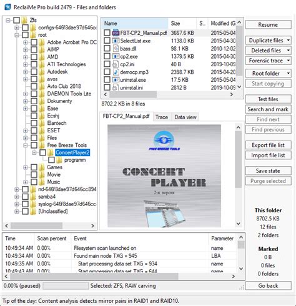Sort file list by Modified column header

[222, 23]
